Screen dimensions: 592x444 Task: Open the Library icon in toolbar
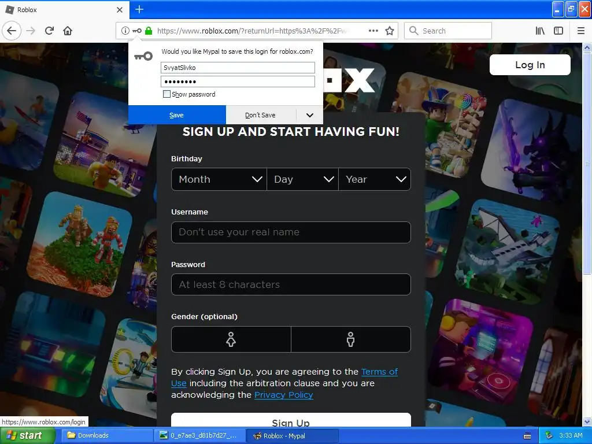(x=540, y=31)
